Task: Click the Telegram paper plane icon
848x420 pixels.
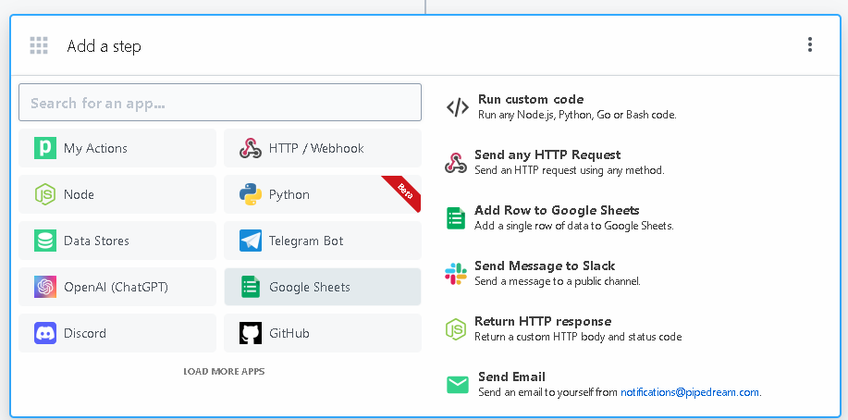Action: 251,241
